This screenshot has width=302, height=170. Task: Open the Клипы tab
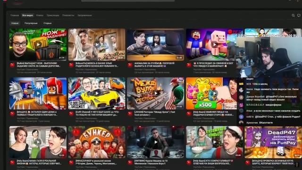tap(40, 16)
